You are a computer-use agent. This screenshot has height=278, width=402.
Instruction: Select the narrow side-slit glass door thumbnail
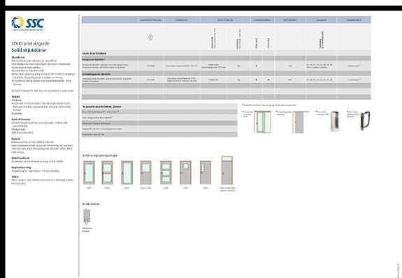tap(206, 173)
